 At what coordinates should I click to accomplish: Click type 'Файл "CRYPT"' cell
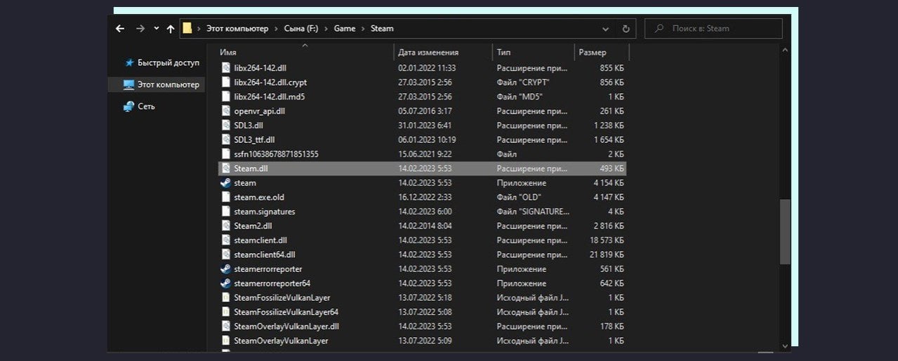tap(523, 82)
